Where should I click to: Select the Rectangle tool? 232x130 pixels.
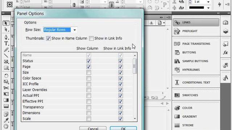point(6,68)
